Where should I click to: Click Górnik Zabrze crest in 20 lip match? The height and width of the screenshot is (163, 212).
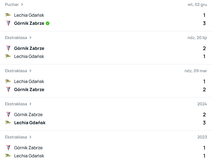click(8, 48)
